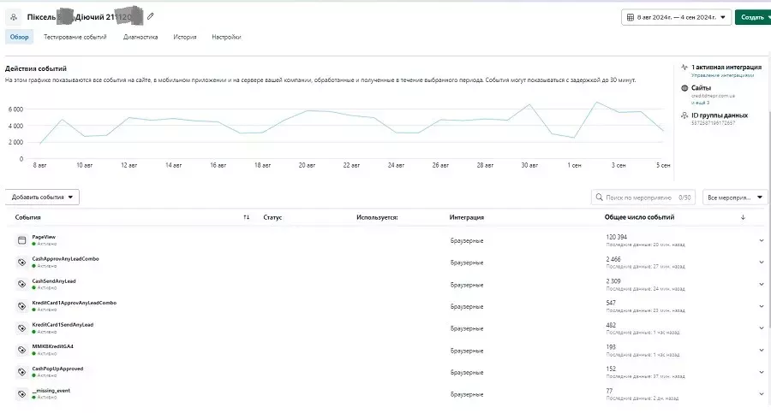The image size is (771, 413).
Task: Click the KreditCard1ApprovAnyLeadCombo event name
Action: (75, 303)
